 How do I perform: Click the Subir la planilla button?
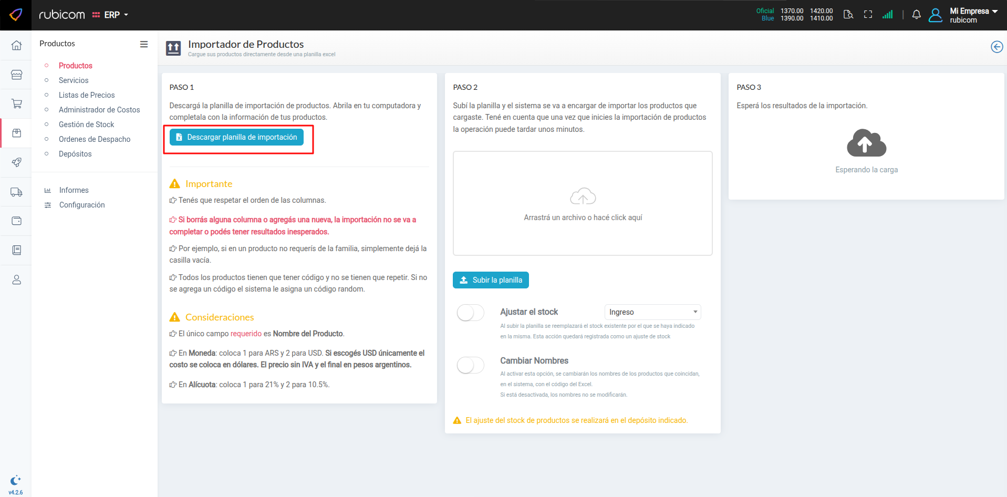[491, 280]
